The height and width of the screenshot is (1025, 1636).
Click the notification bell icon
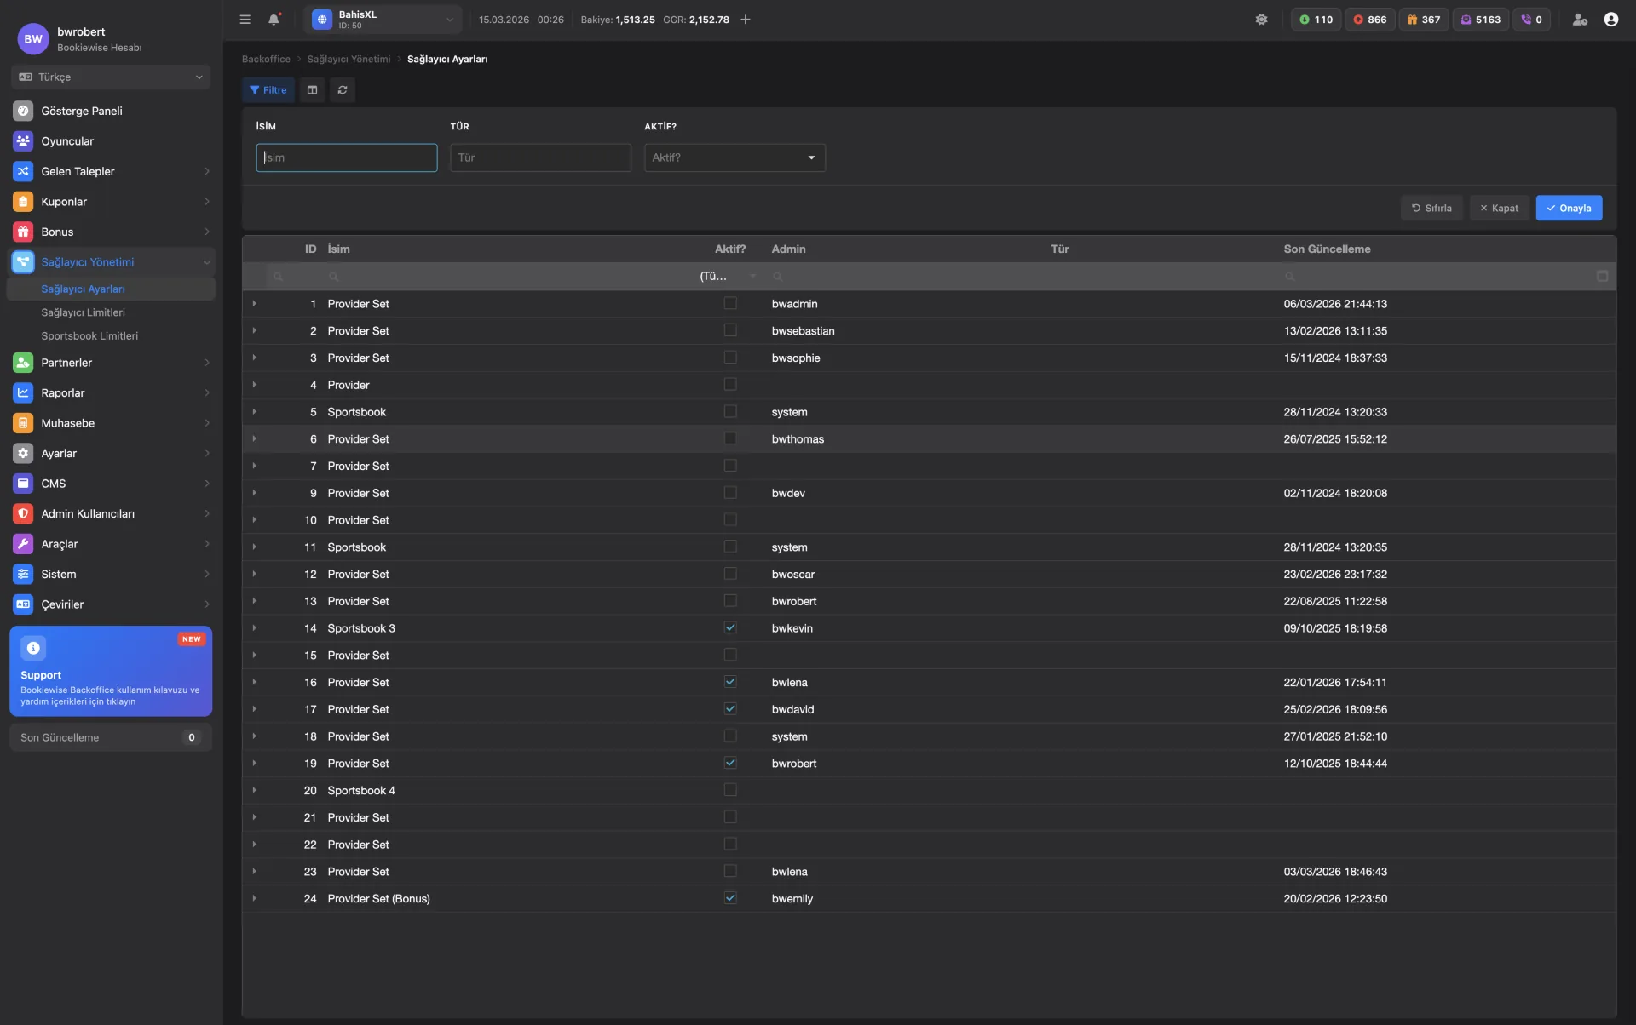point(274,20)
